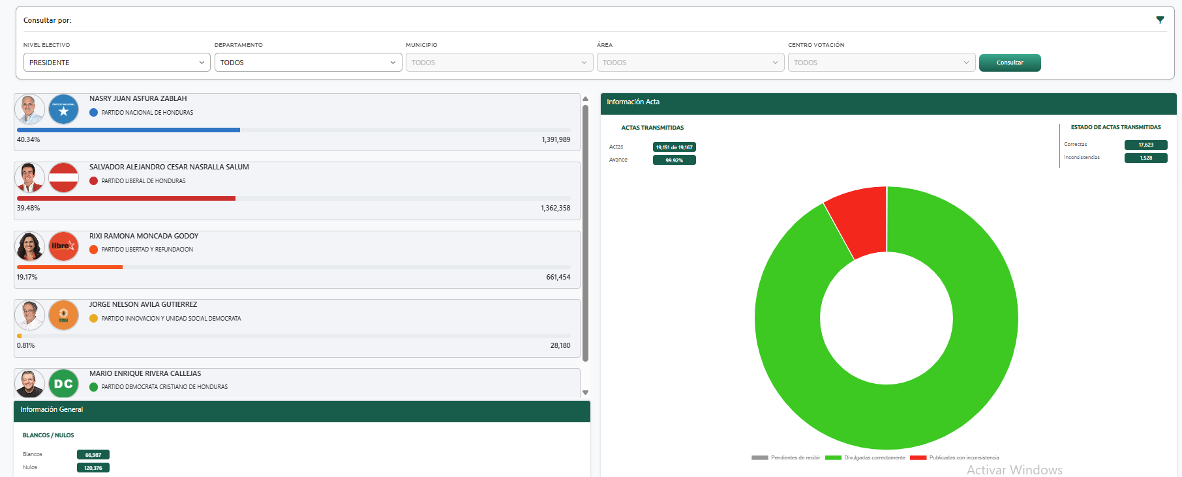1182x477 pixels.
Task: Click scroll down arrow in candidate list
Action: (x=585, y=392)
